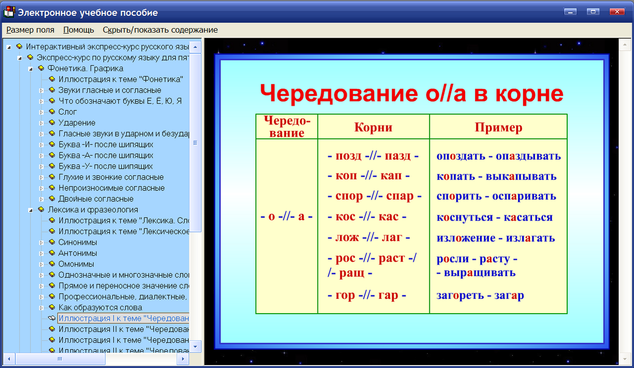634x368 pixels.
Task: Click the open-book icon on the highlighted illustration entry
Action: 51,318
